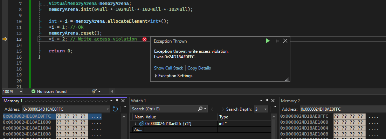This screenshot has width=386, height=139.
Task: Click the Watch search previous arrow
Action: 213,109
